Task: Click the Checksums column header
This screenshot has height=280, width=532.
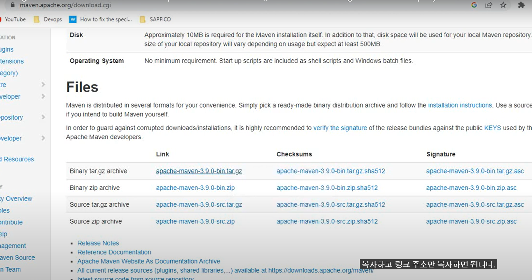Action: tap(294, 154)
